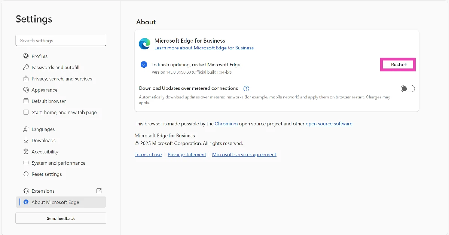The image size is (449, 235).
Task: Click the Restart button
Action: [x=398, y=64]
